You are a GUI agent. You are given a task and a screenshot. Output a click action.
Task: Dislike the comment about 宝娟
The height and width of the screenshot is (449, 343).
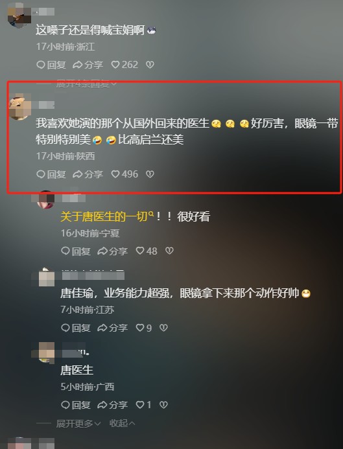(x=150, y=65)
